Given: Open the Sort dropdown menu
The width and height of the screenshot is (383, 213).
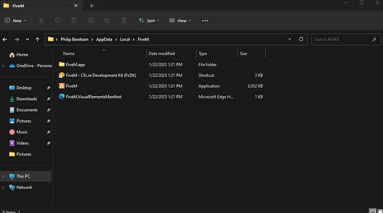Looking at the screenshot, I should coord(149,21).
